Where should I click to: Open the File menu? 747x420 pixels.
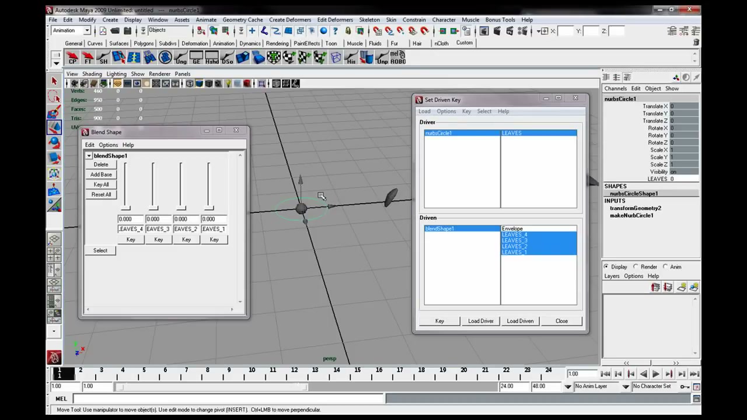[53, 20]
